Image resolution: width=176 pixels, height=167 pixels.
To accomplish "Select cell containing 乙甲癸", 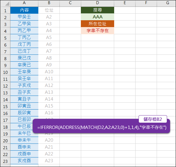I will tap(24, 24).
